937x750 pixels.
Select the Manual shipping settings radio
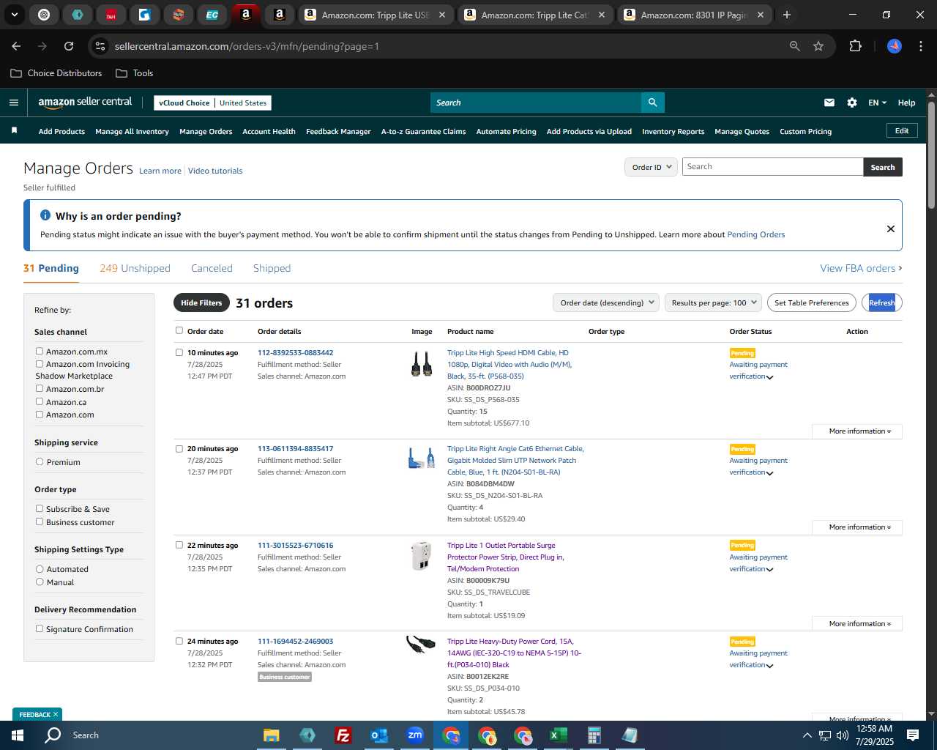point(40,582)
